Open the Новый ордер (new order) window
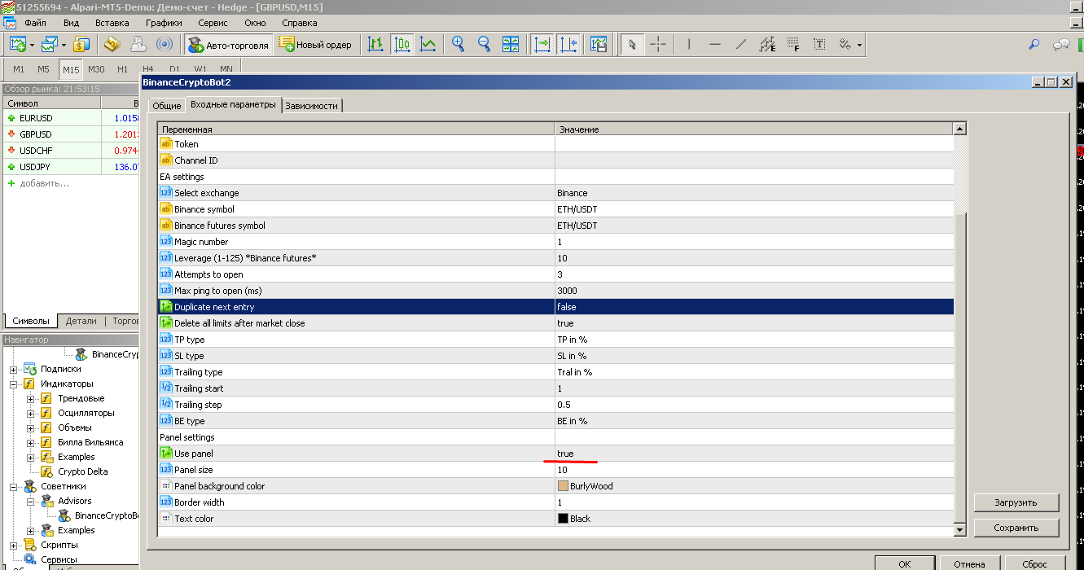 tap(315, 45)
